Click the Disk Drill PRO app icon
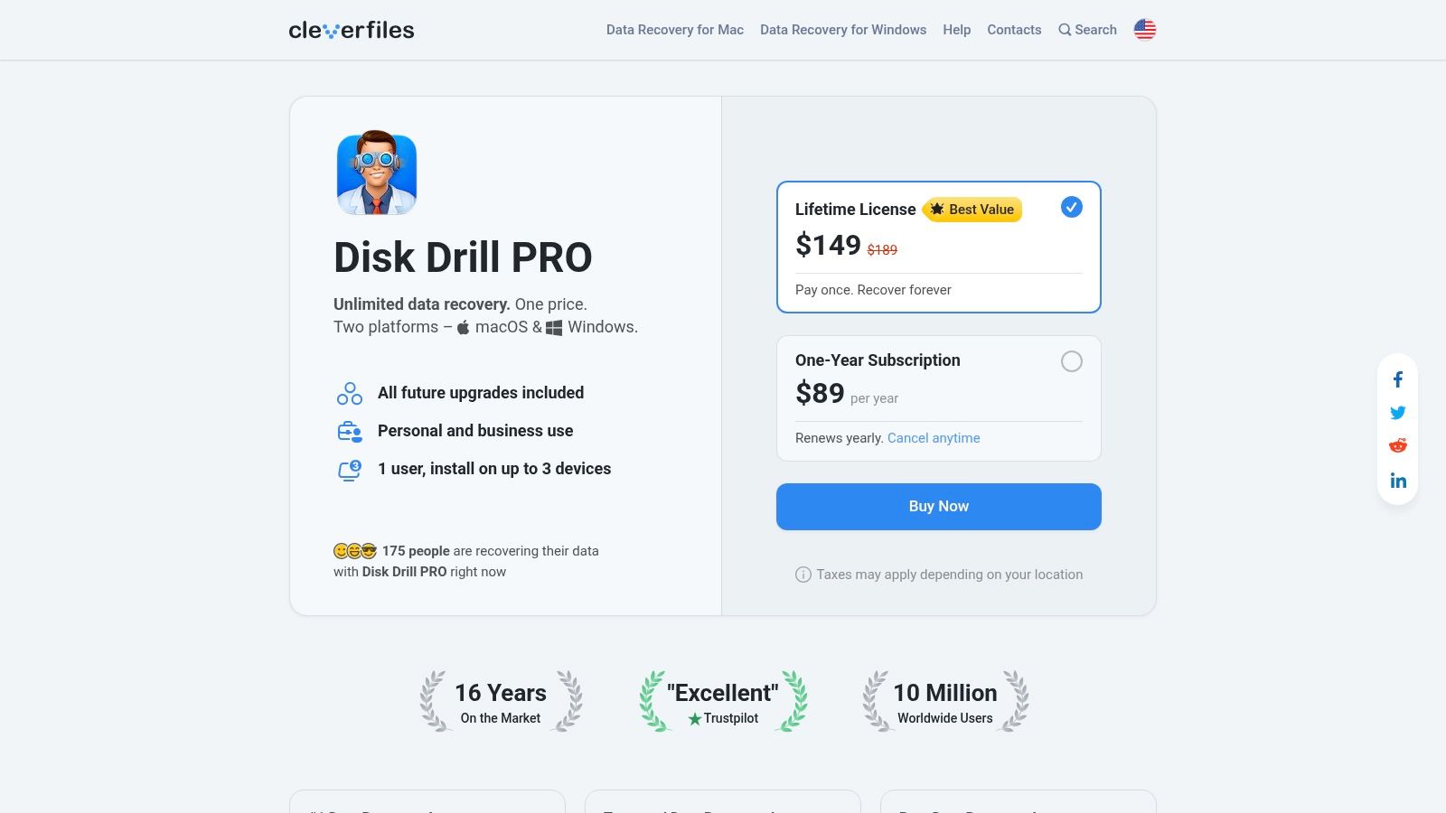This screenshot has height=813, width=1446. click(x=377, y=173)
